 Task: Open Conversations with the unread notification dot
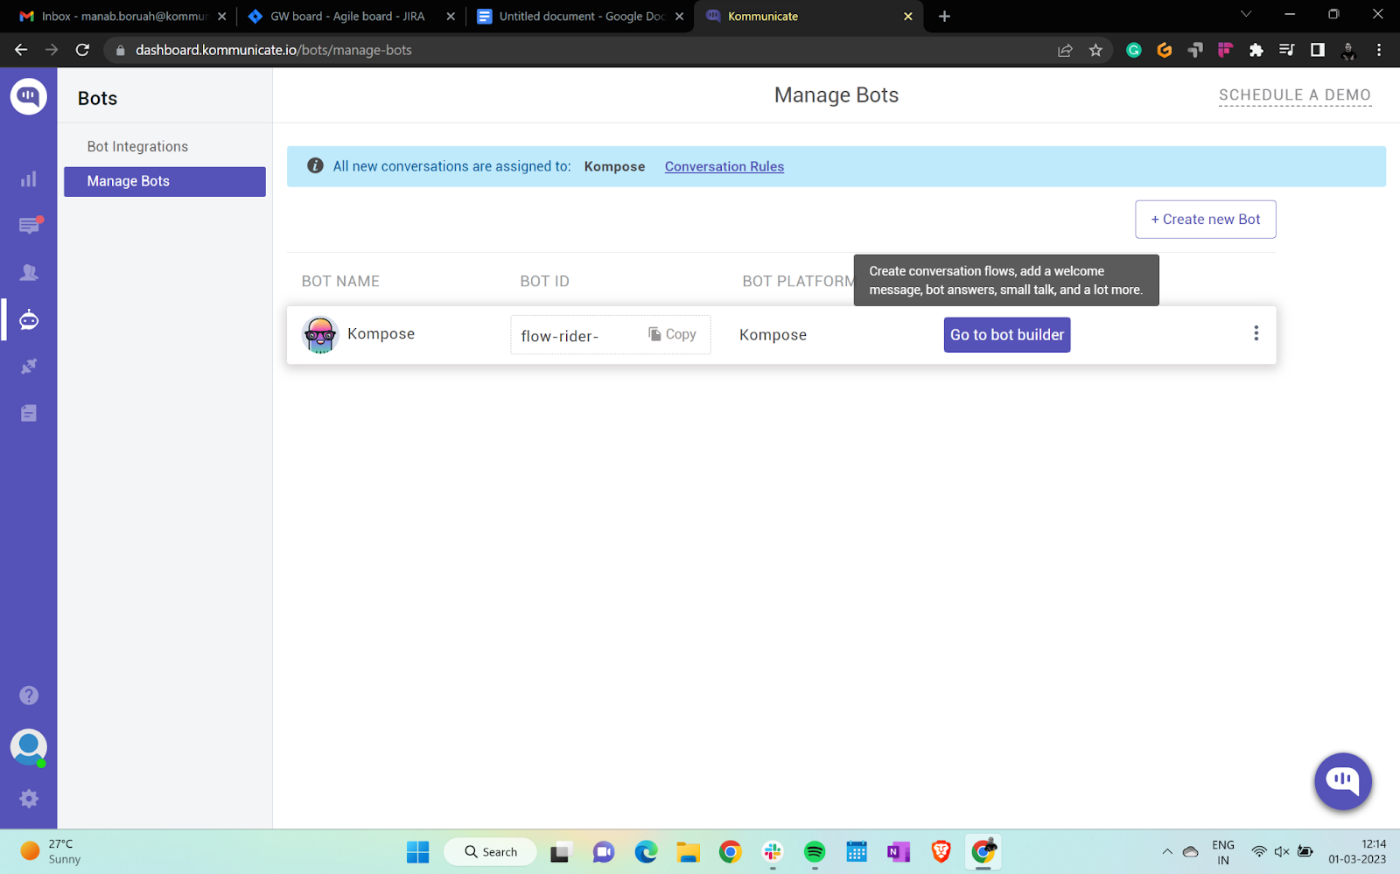pyautogui.click(x=29, y=226)
